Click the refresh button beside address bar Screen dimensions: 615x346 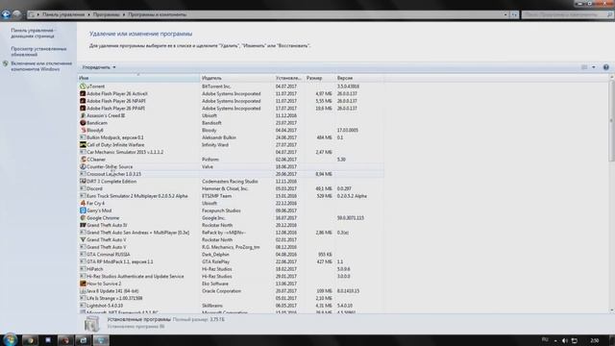[514, 15]
